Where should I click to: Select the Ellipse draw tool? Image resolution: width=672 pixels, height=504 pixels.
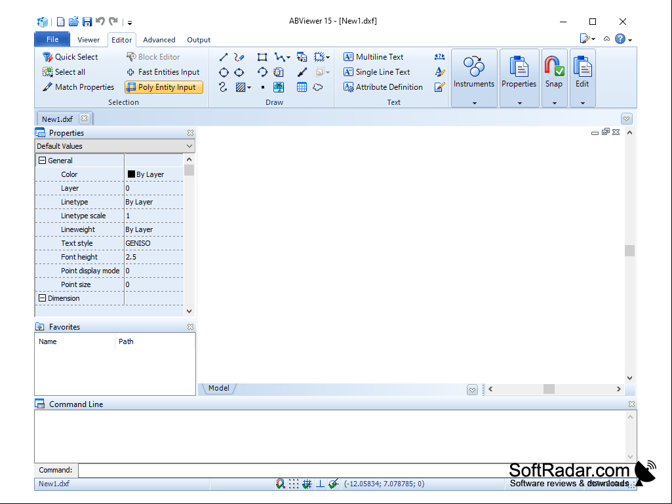pos(239,73)
